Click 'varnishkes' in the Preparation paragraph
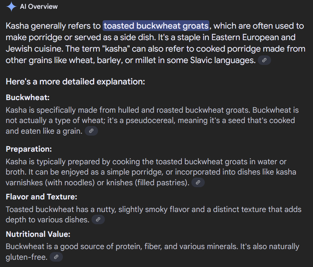The height and width of the screenshot is (267, 313). pyautogui.click(x=24, y=183)
